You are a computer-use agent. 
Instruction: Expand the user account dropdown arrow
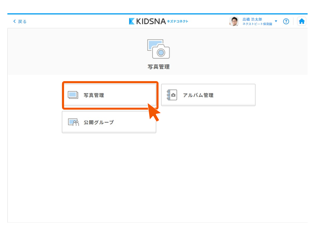[276, 21]
